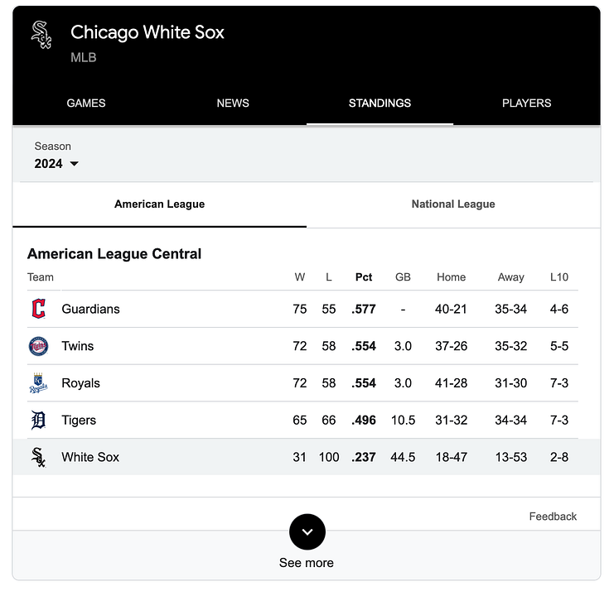Click the Tigers team logo

pyautogui.click(x=38, y=420)
